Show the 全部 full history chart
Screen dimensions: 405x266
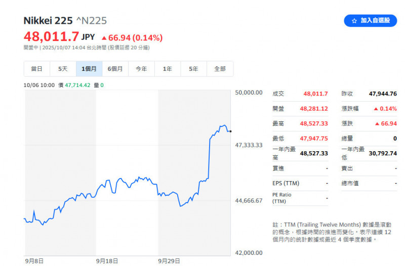pos(220,69)
